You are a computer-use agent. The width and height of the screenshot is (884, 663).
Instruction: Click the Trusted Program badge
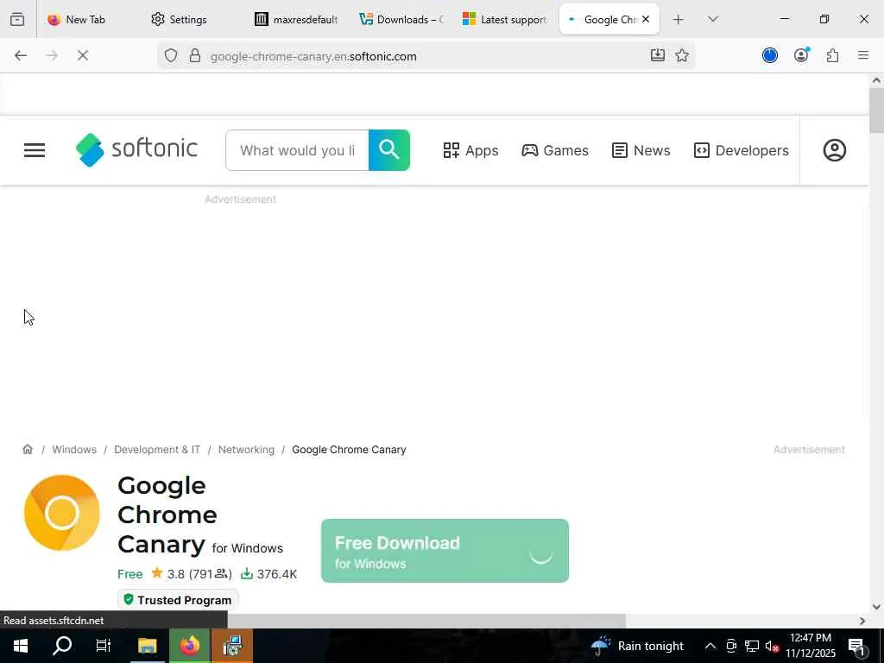coord(178,600)
